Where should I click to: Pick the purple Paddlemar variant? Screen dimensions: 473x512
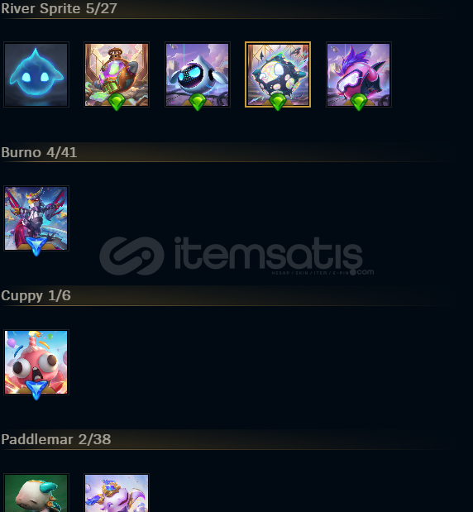click(x=117, y=493)
